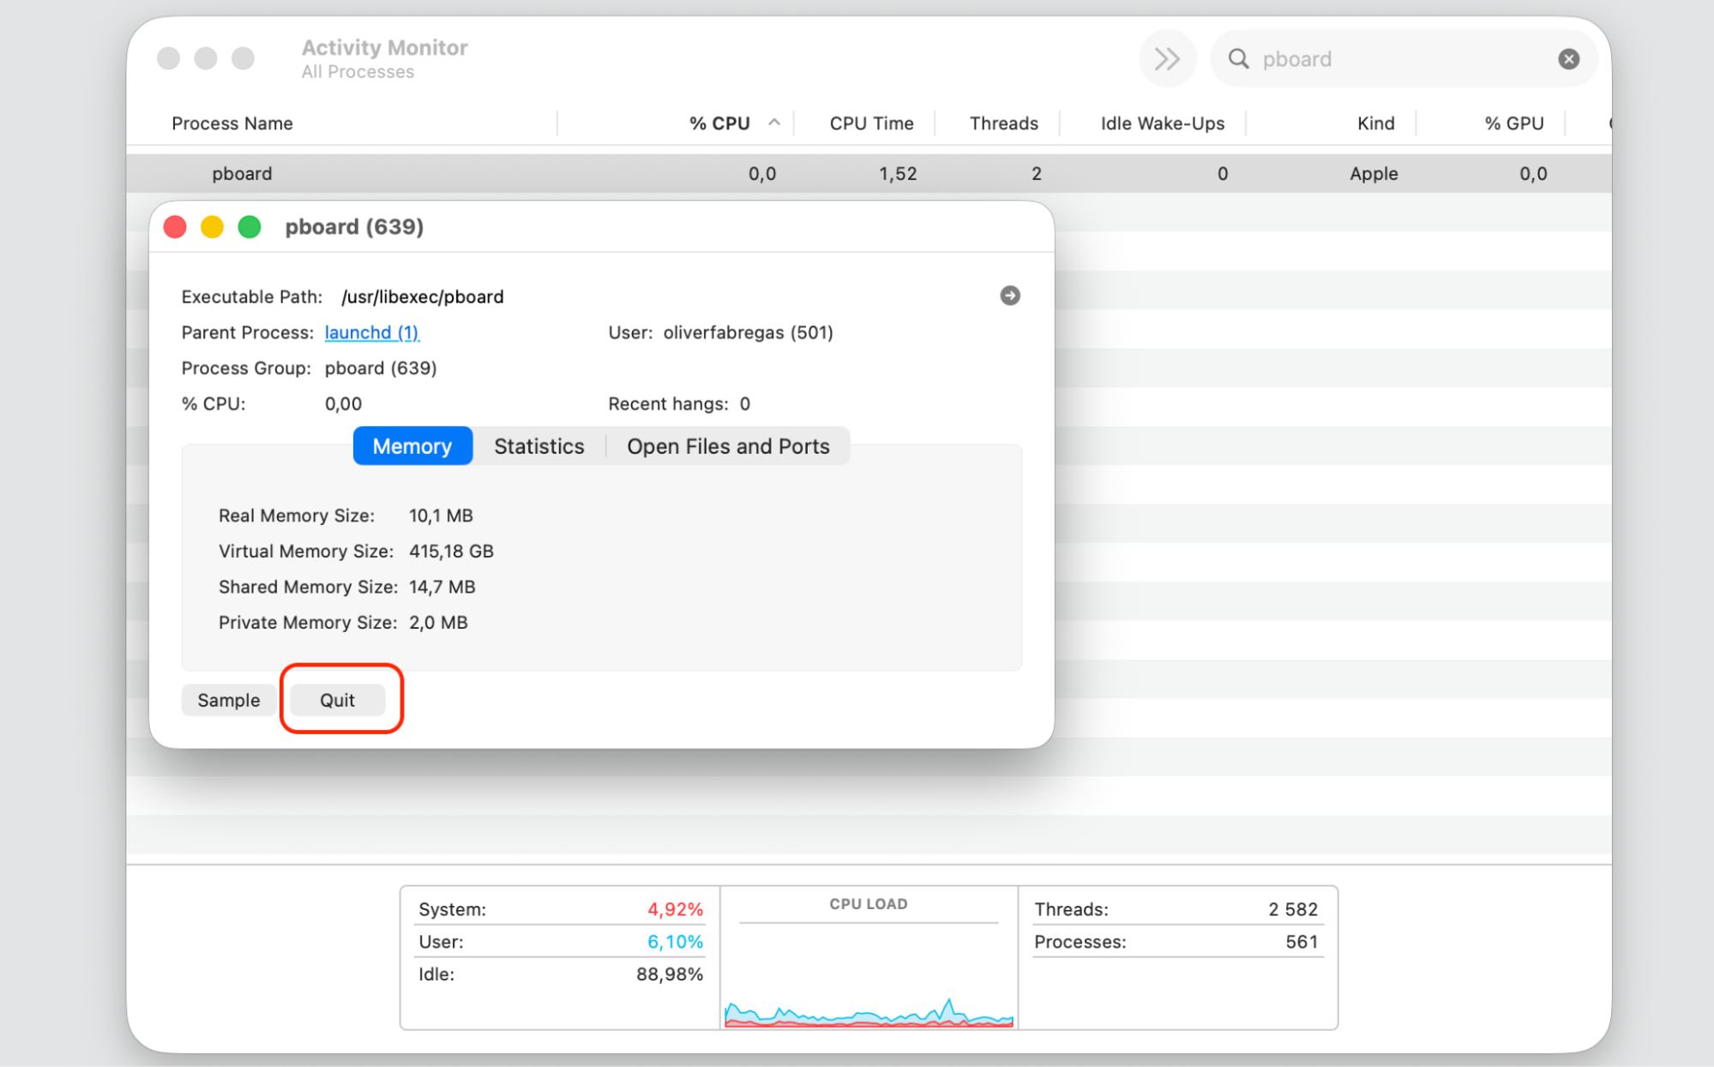The image size is (1714, 1067).
Task: Click the Apple Kind cell in pboard row
Action: [1374, 173]
